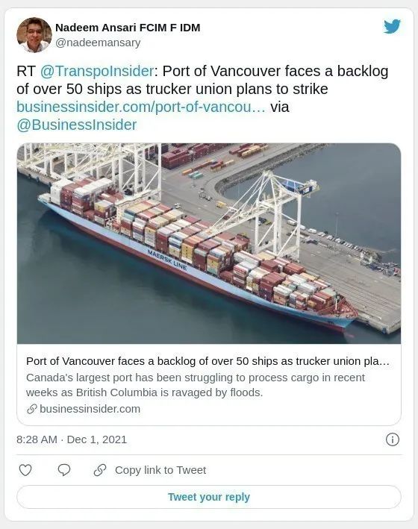Open the tweet info circle icon

393,439
